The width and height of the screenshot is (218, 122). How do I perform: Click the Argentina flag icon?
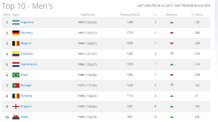tap(16, 23)
